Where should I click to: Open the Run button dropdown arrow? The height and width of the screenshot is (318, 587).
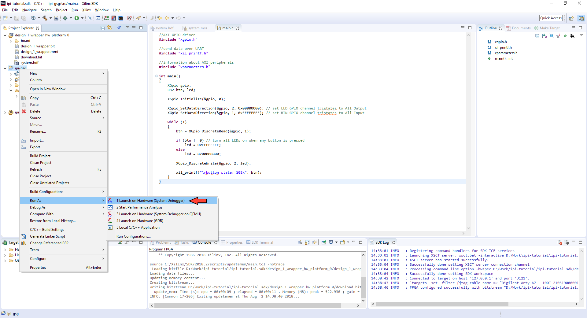(x=82, y=18)
